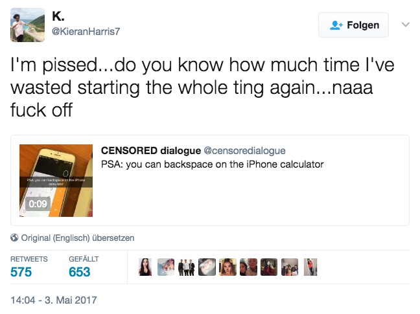Open the second liker avatar, light blue

166,267
